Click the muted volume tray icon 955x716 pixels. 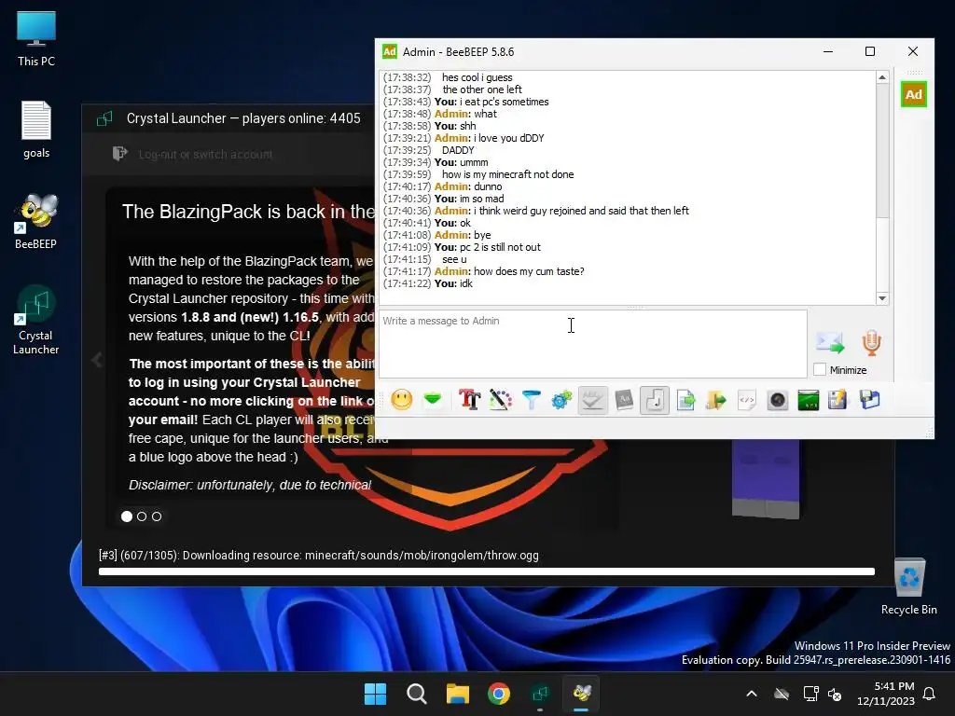click(835, 694)
